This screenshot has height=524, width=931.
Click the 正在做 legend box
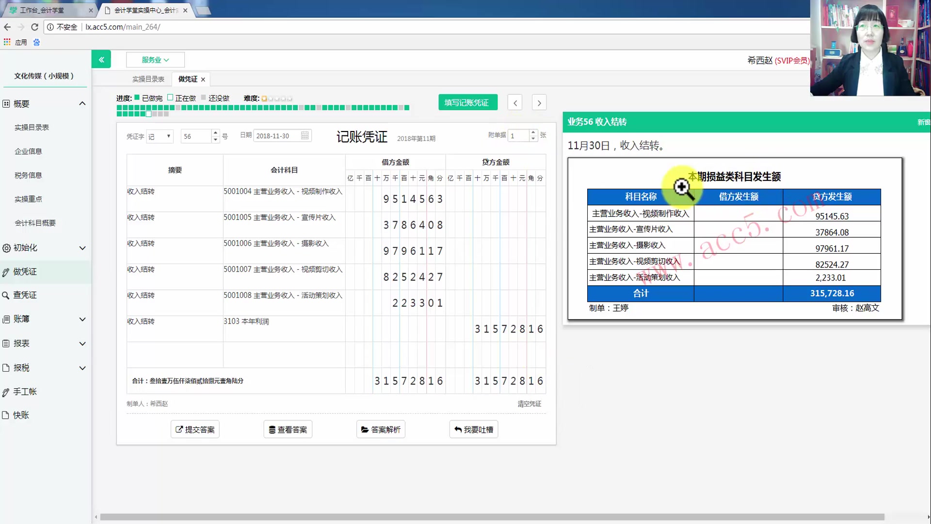(x=170, y=98)
